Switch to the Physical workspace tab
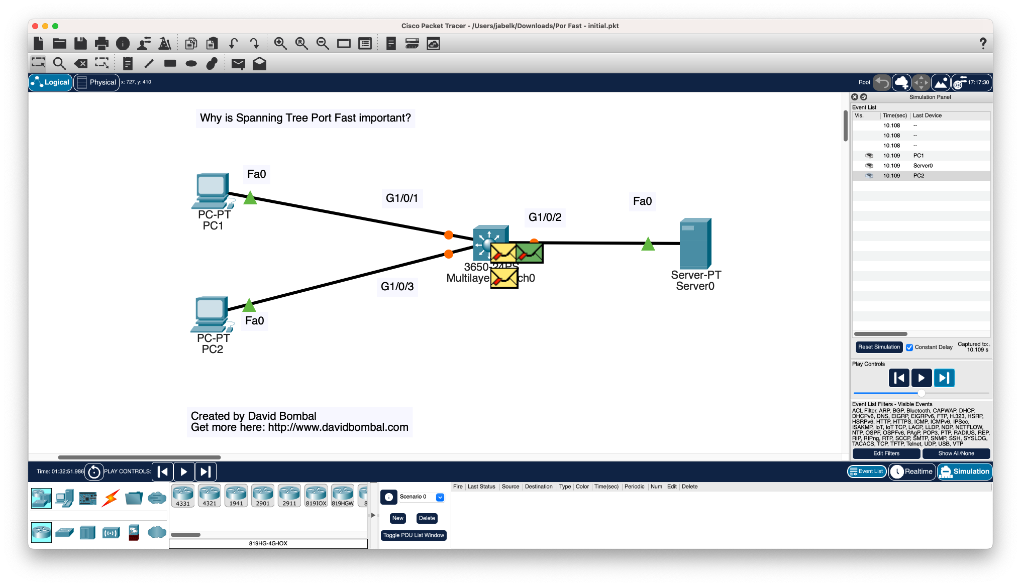1021x586 pixels. (96, 82)
